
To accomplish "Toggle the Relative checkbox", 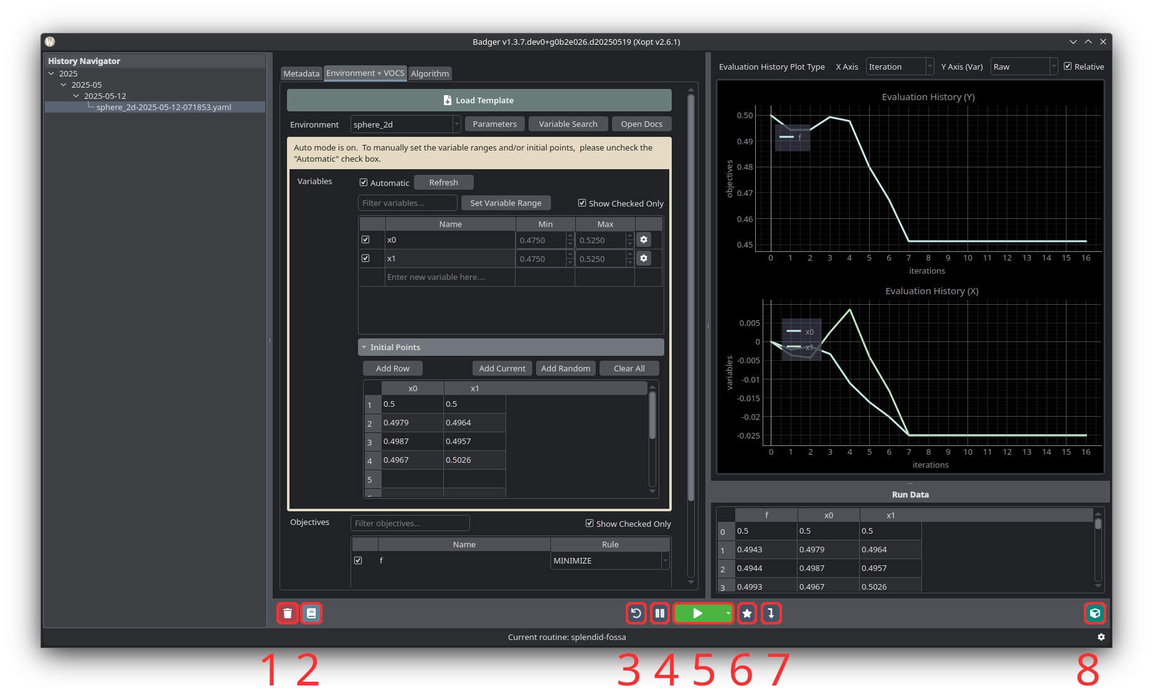I will [x=1068, y=66].
